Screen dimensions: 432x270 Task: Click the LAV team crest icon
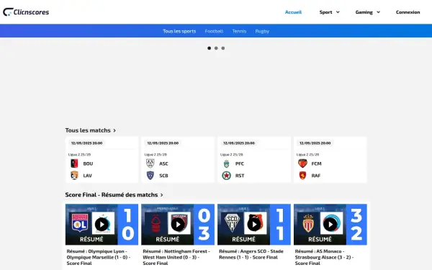point(74,175)
